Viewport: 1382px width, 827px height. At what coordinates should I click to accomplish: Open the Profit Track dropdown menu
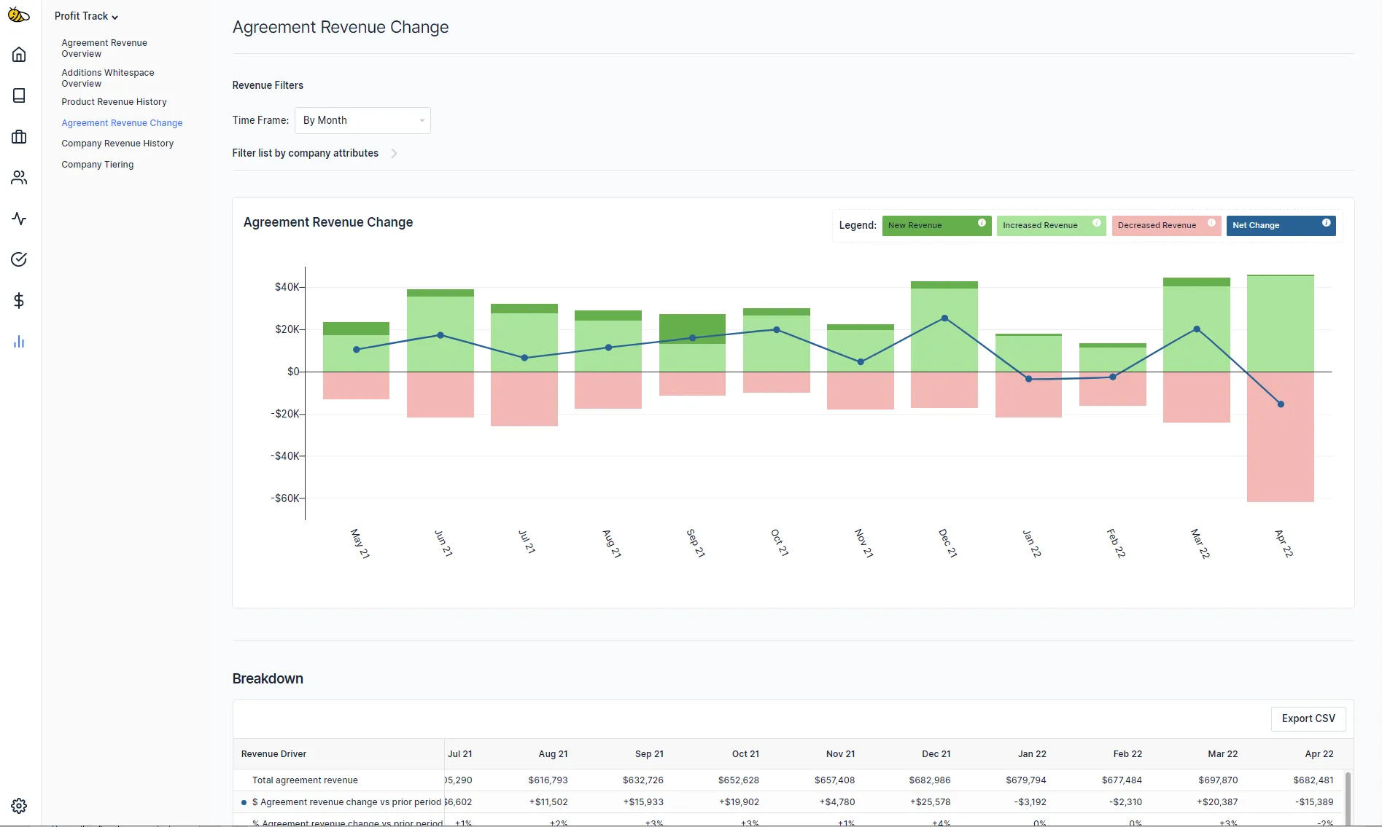[86, 16]
